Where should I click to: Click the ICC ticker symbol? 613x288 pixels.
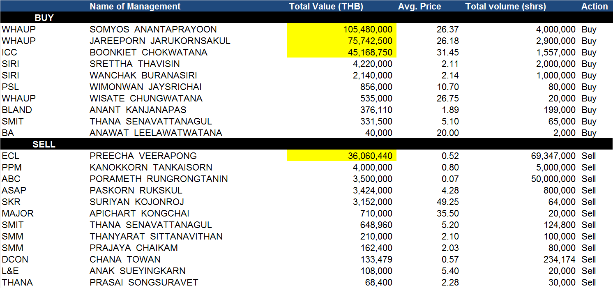pyautogui.click(x=9, y=52)
